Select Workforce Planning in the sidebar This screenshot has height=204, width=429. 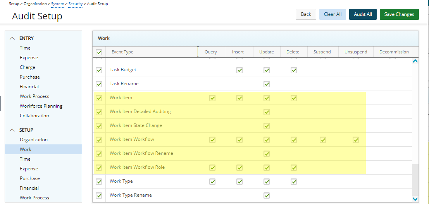point(41,106)
